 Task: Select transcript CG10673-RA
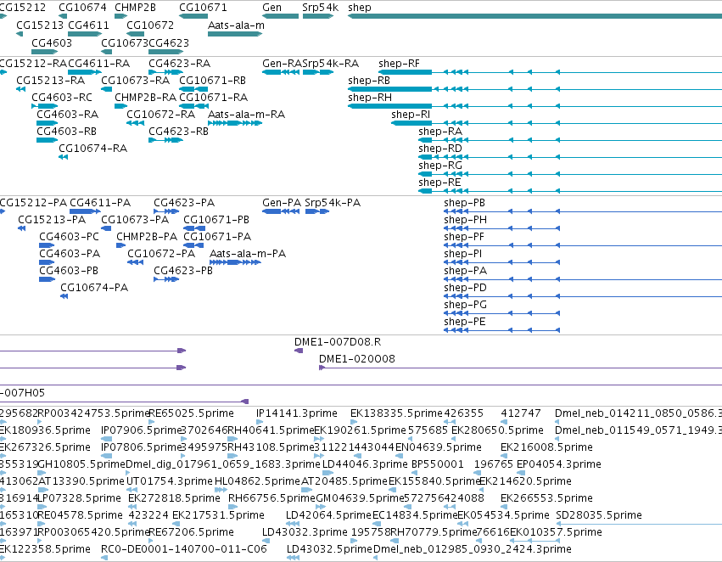pos(136,80)
